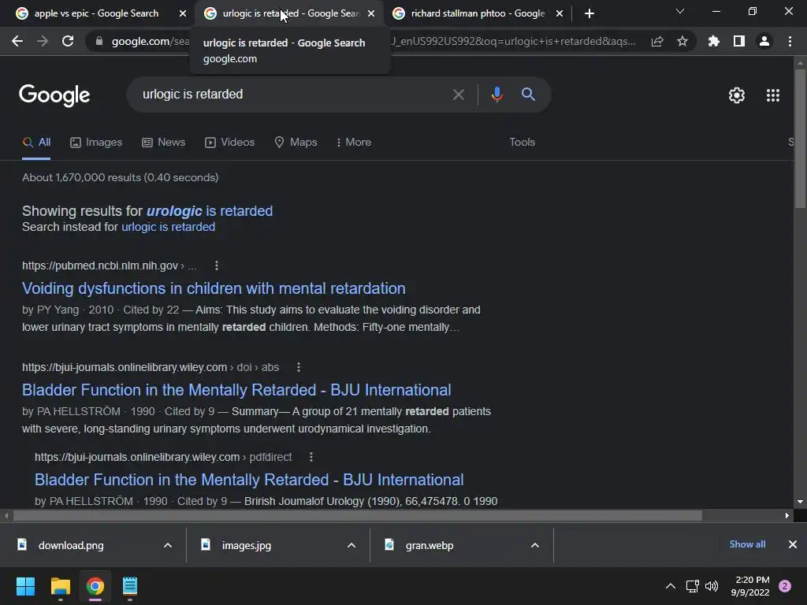Viewport: 807px width, 605px height.
Task: Open the notification center badge
Action: click(x=785, y=586)
